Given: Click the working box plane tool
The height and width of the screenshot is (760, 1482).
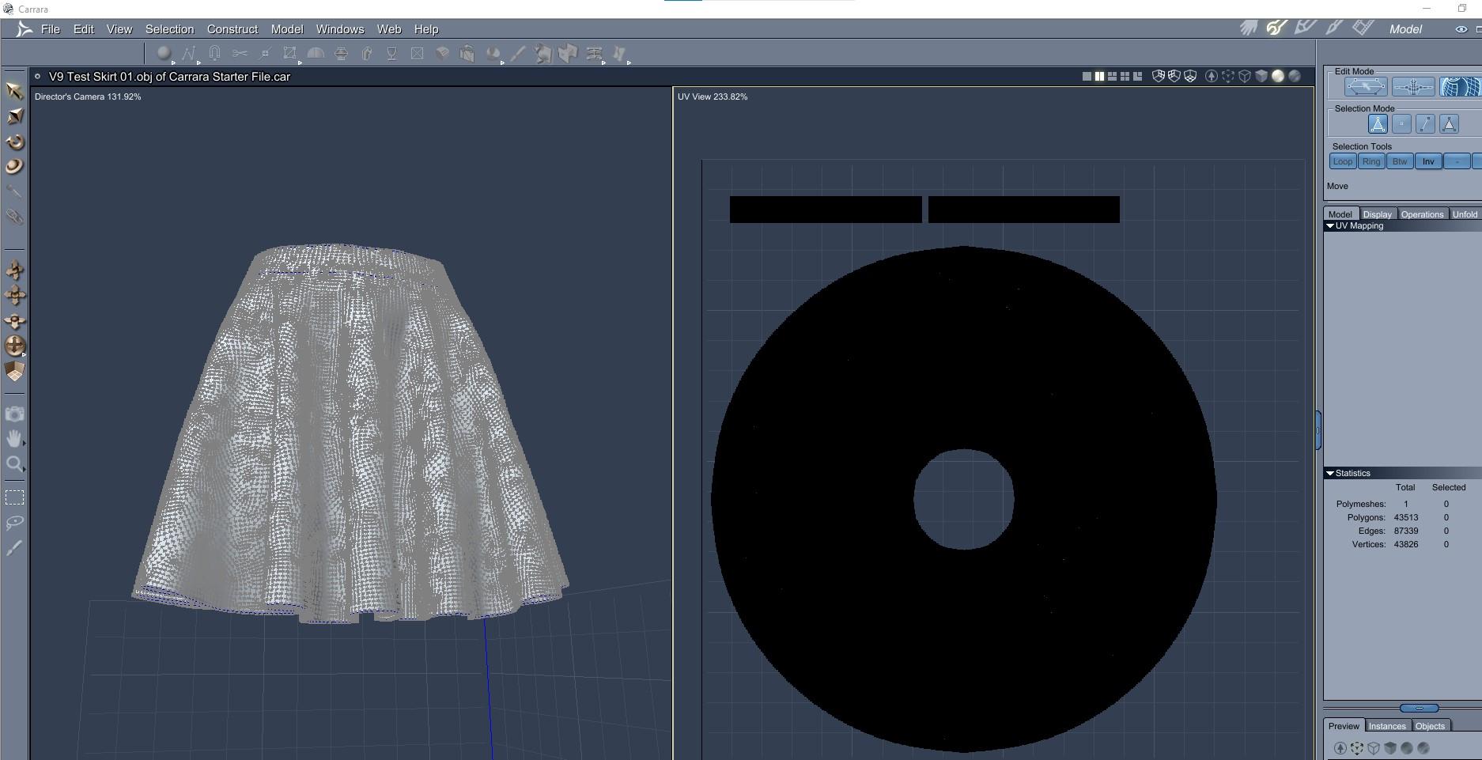Looking at the screenshot, I should (x=14, y=371).
